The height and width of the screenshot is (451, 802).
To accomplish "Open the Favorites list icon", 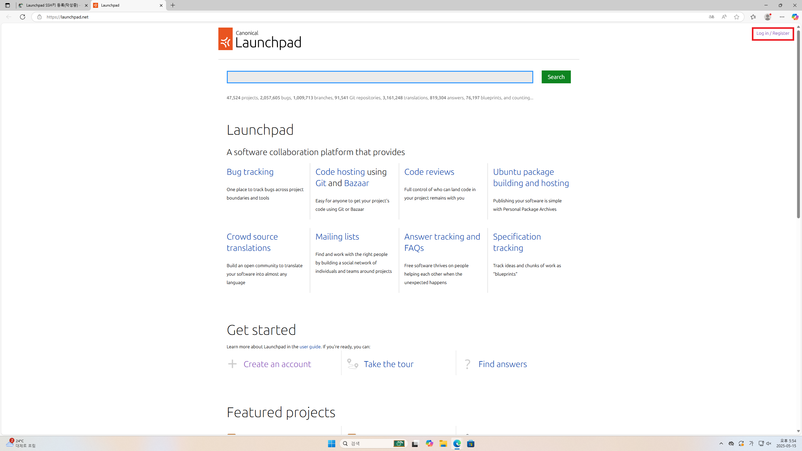I will tap(753, 17).
